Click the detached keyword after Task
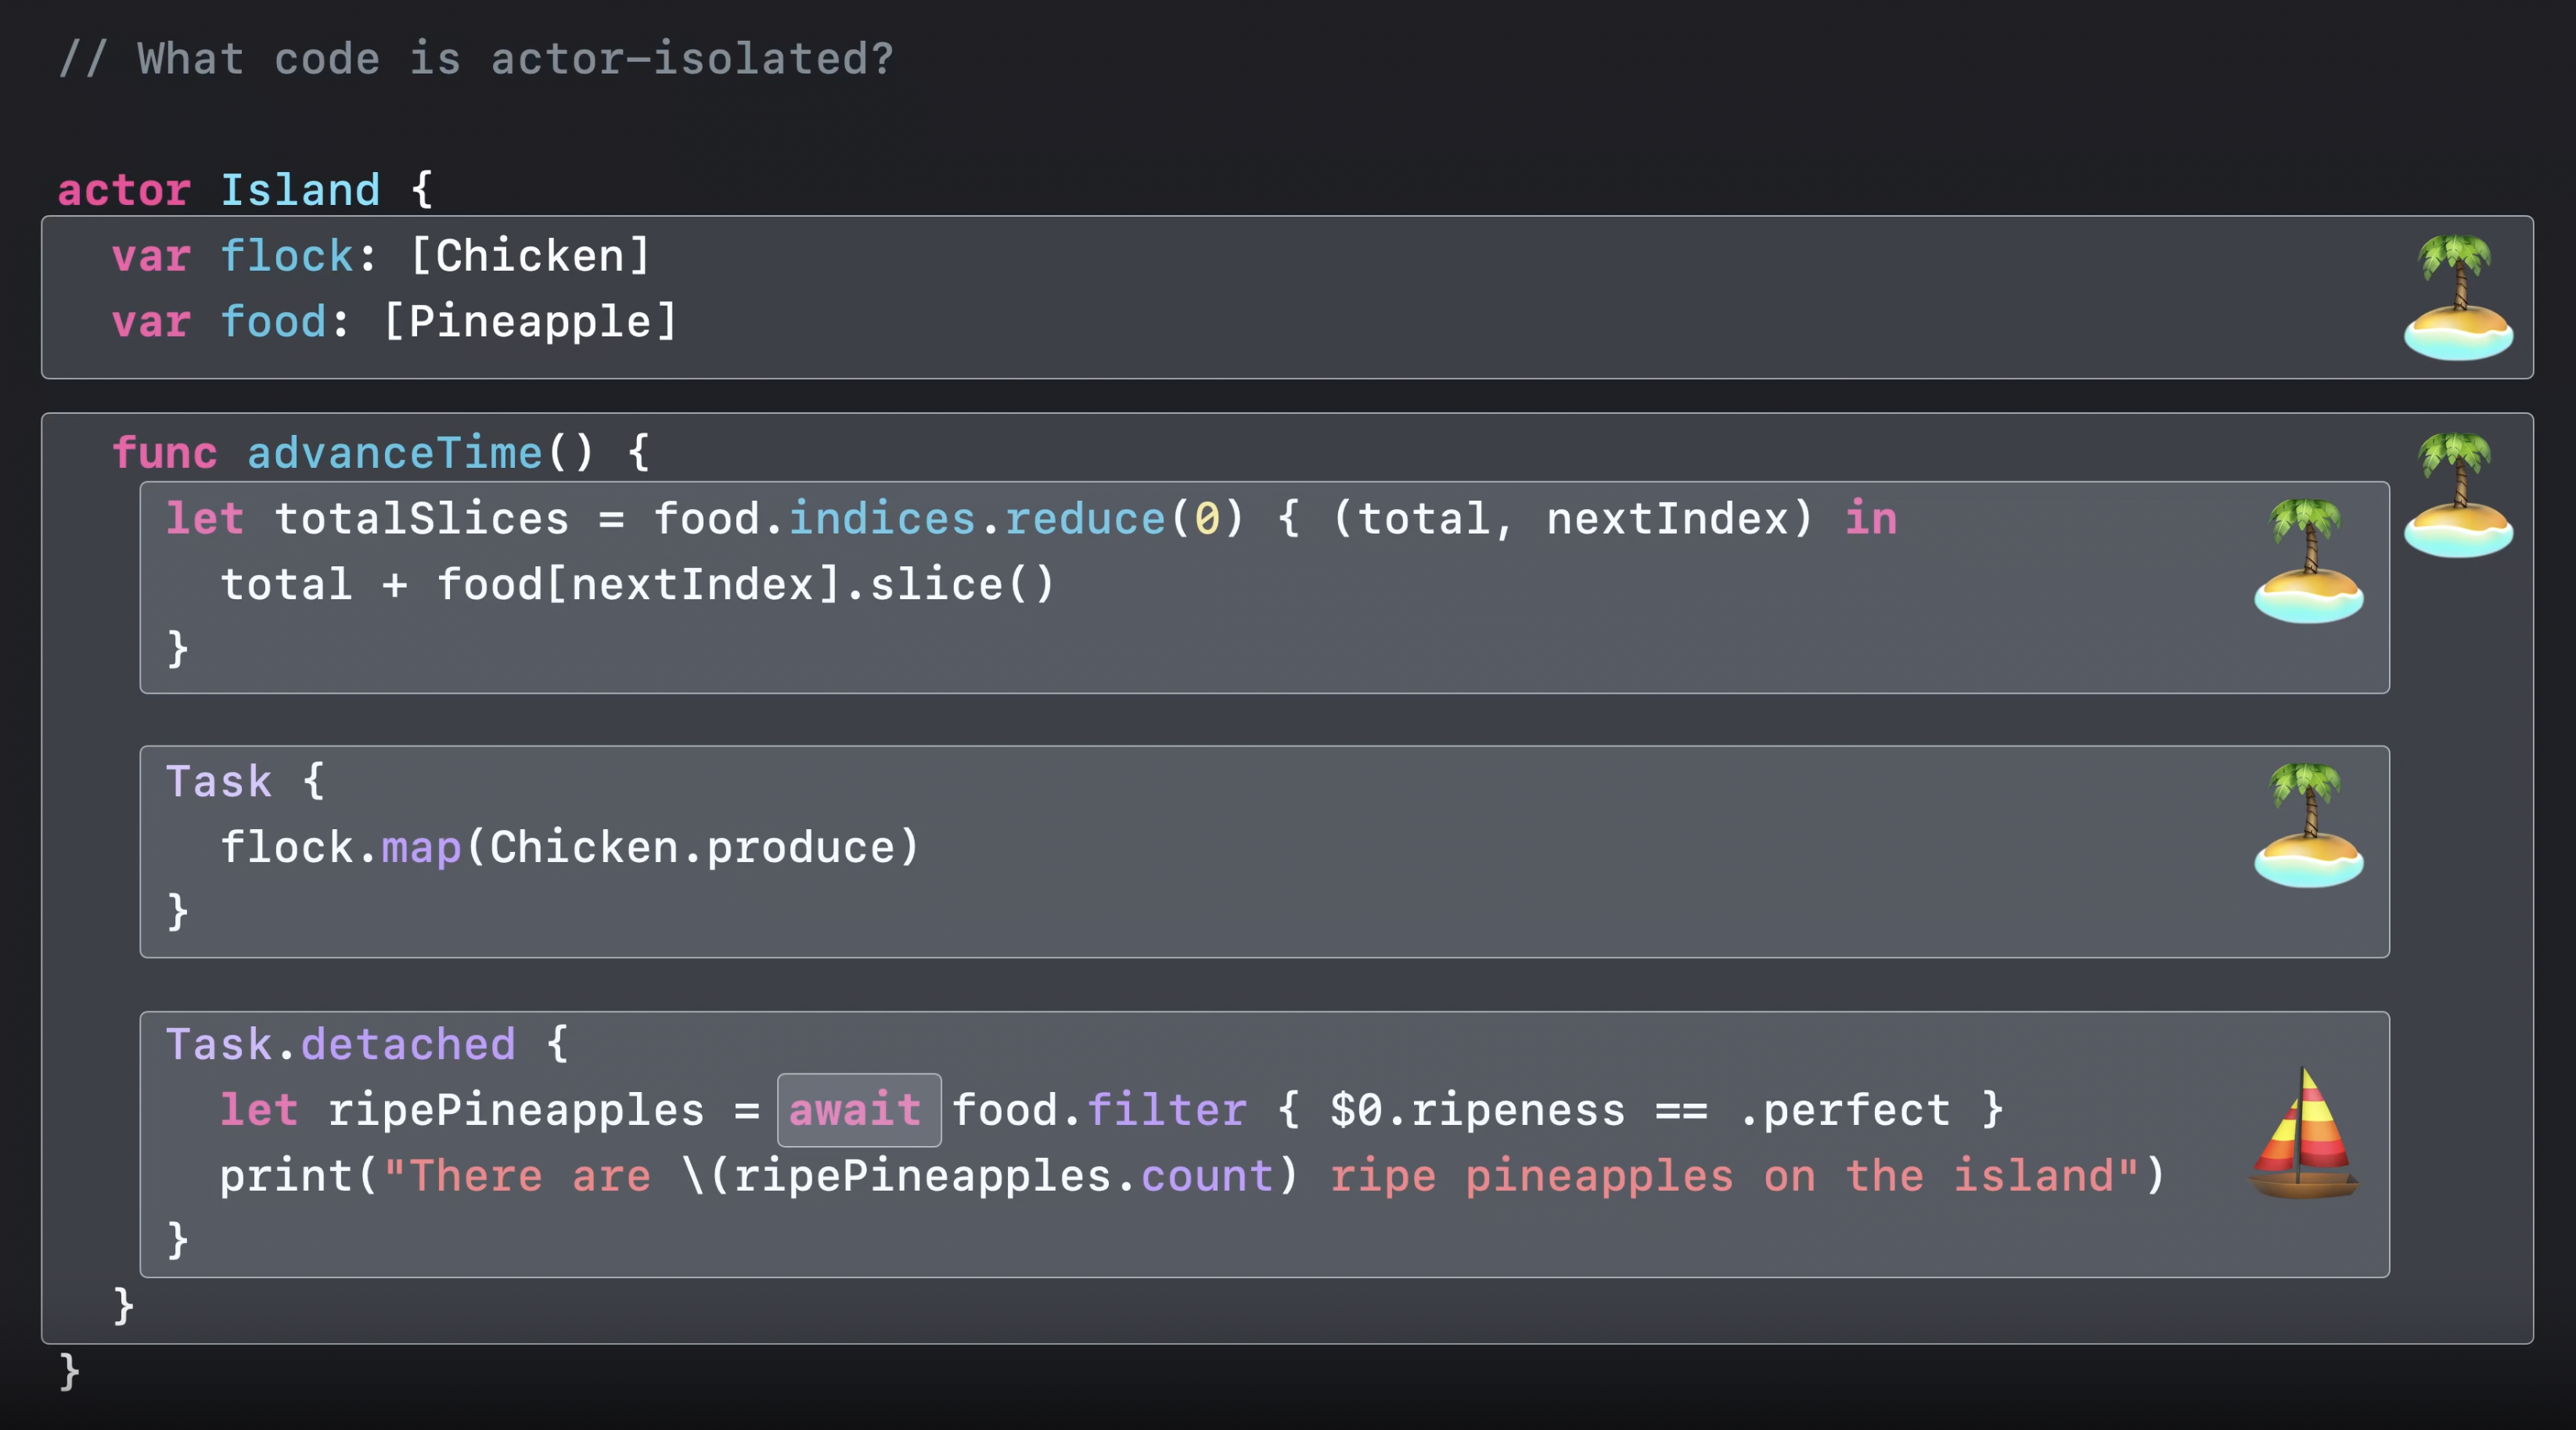 [408, 1044]
